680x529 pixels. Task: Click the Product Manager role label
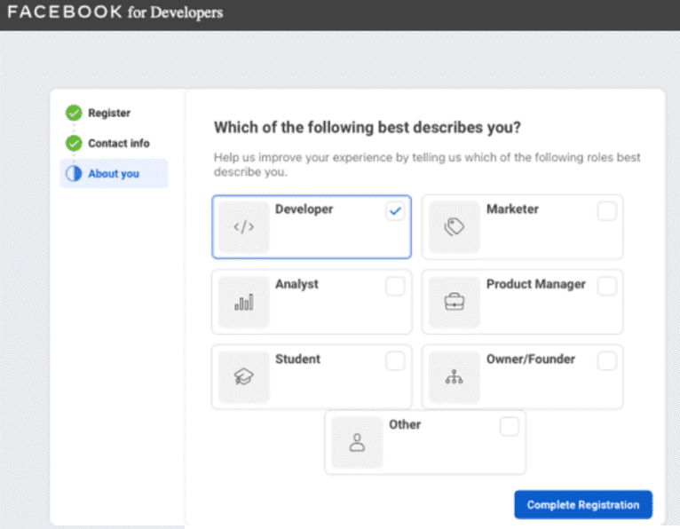[535, 284]
